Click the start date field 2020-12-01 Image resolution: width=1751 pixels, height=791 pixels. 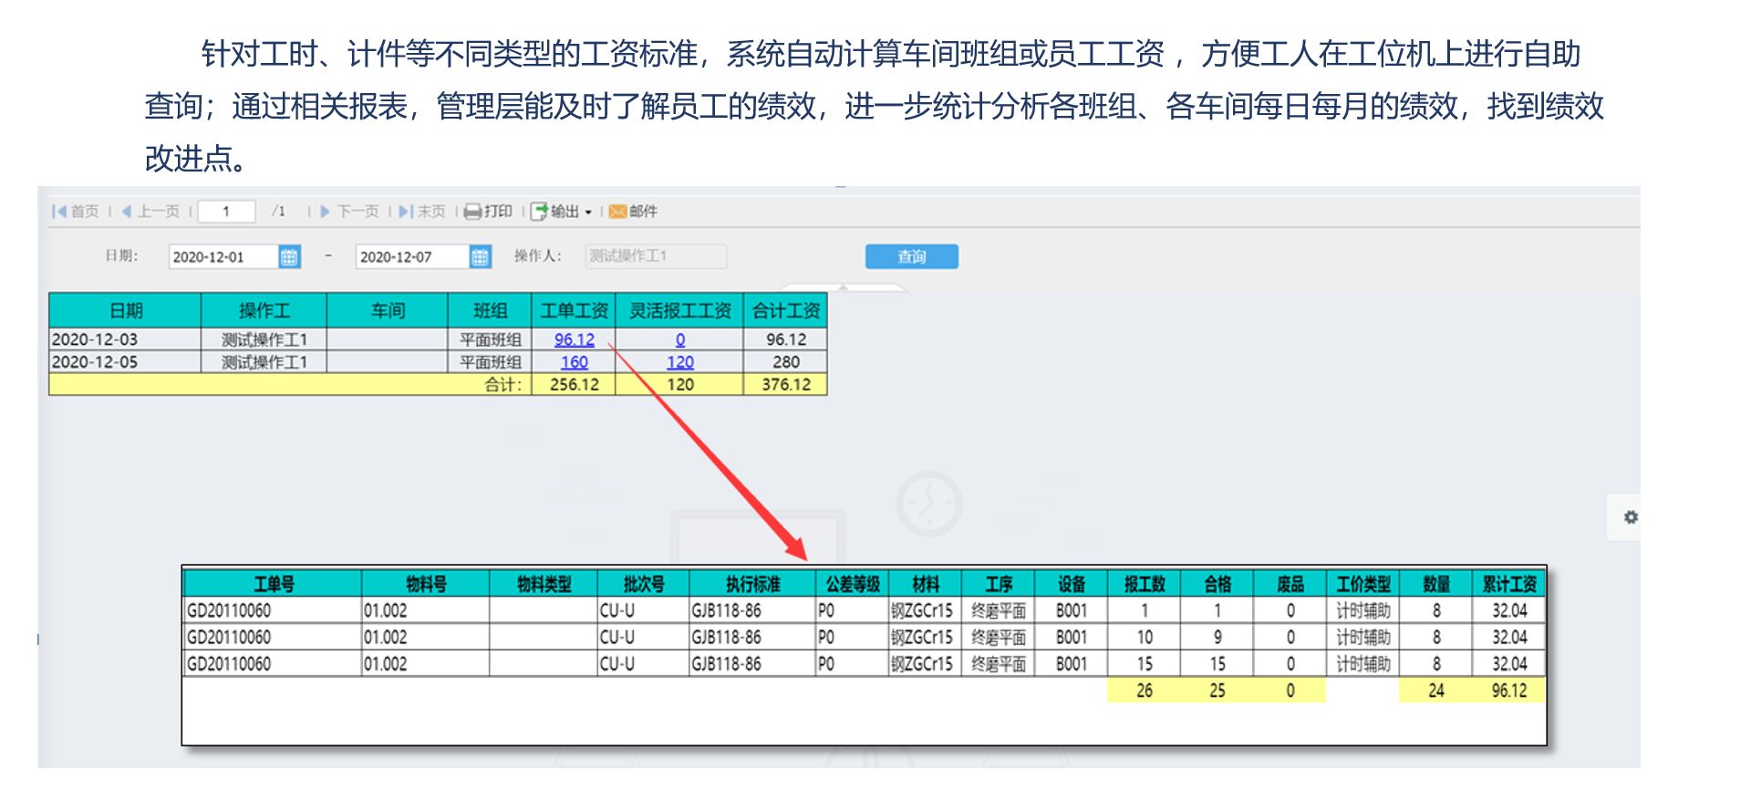tap(223, 257)
